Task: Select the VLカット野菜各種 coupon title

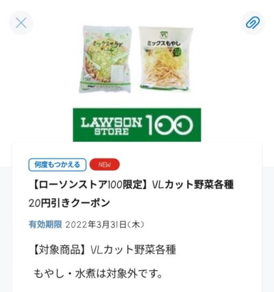Action: coord(131,185)
